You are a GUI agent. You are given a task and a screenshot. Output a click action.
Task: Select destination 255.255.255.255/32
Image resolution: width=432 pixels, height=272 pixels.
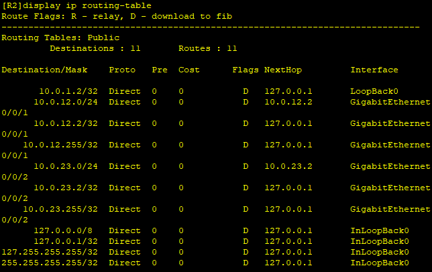(x=50, y=263)
